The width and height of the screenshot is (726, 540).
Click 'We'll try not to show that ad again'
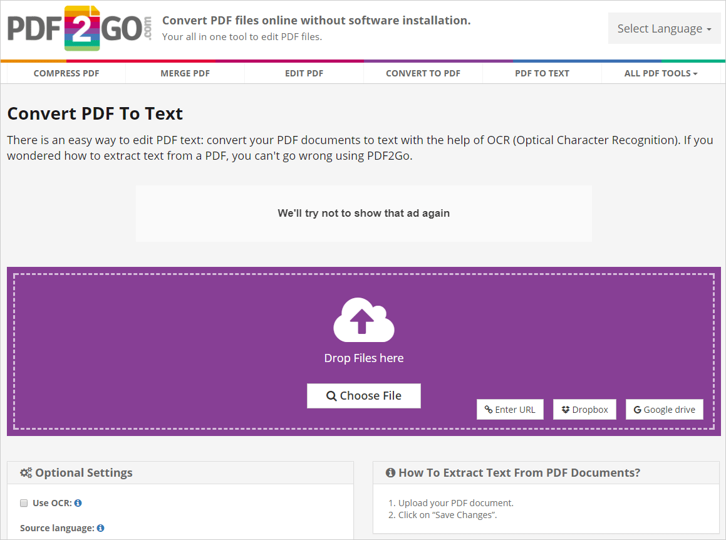pyautogui.click(x=364, y=213)
